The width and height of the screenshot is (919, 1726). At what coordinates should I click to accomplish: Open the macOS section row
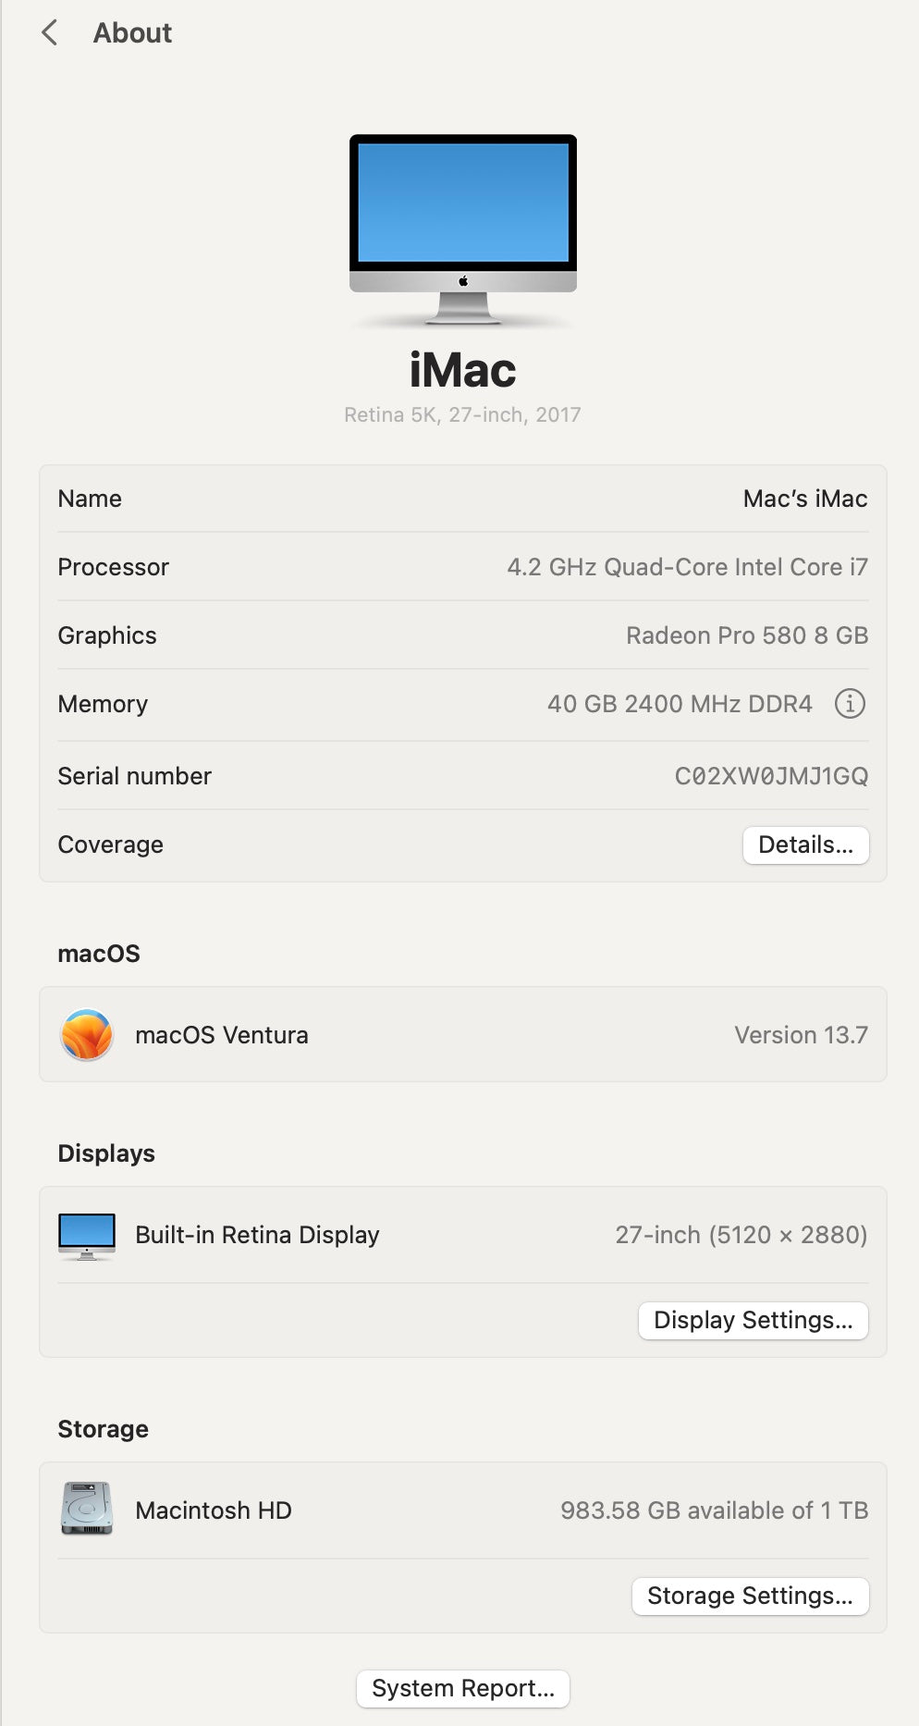point(461,1034)
